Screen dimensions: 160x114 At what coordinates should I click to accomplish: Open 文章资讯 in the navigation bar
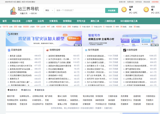54,21
